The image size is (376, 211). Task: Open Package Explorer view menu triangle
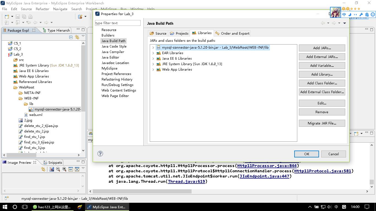(x=83, y=36)
